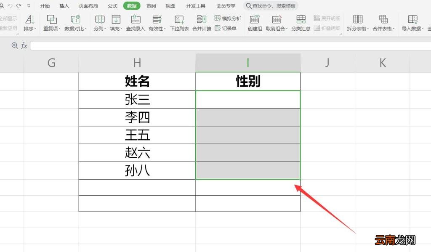Click the Duplicates (重复项) icon
431x252 pixels.
[x=52, y=19]
